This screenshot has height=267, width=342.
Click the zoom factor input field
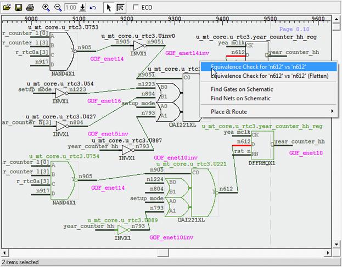pos(70,8)
